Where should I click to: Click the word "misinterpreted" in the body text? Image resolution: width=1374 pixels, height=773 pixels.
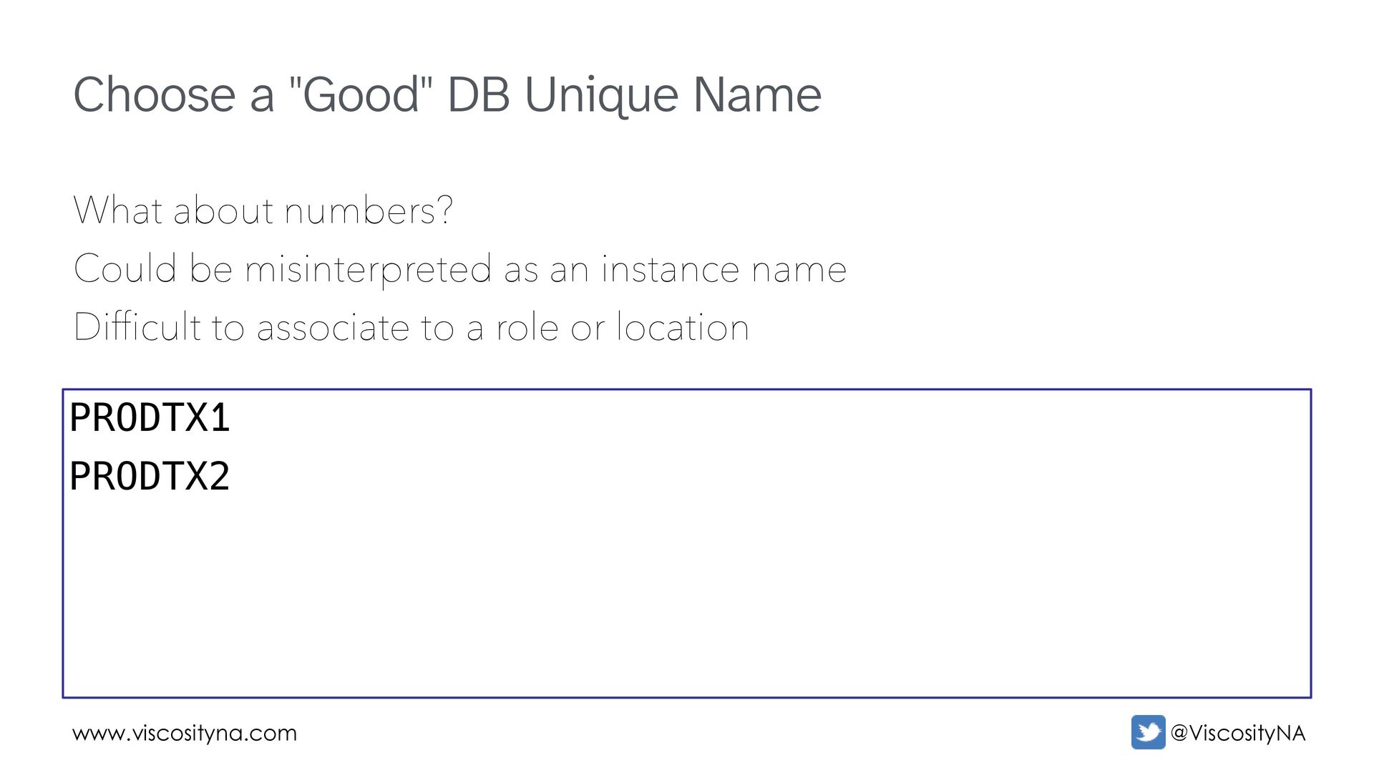369,269
